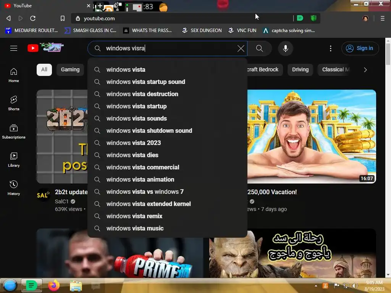The height and width of the screenshot is (293, 391).
Task: Select the Driving filter chip
Action: click(x=300, y=69)
